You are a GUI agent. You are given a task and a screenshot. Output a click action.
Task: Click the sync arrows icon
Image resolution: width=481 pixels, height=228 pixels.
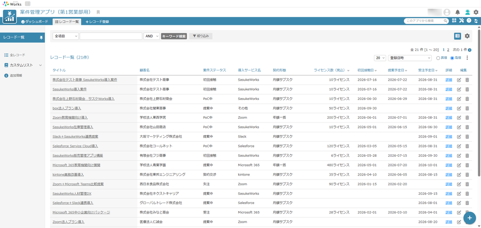pyautogui.click(x=476, y=21)
